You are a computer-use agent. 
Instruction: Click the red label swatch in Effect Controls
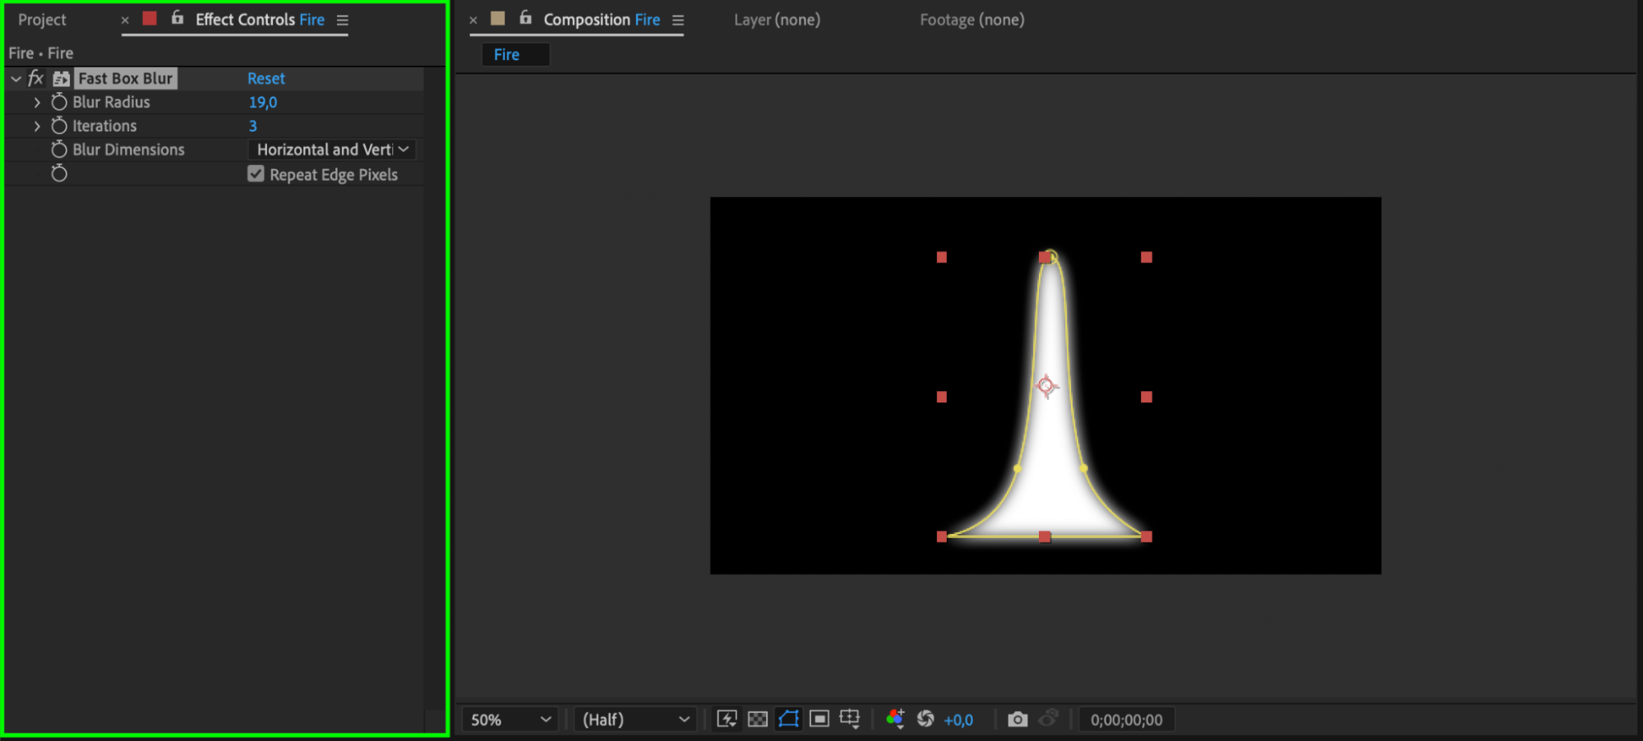coord(150,19)
